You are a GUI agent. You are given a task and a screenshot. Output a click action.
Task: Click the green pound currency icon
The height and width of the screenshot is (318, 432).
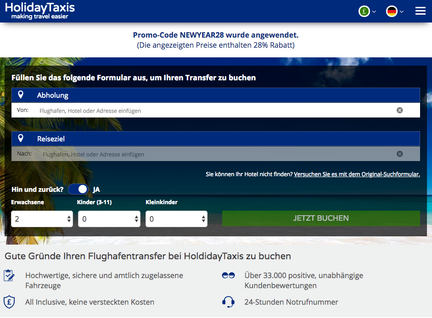point(364,11)
